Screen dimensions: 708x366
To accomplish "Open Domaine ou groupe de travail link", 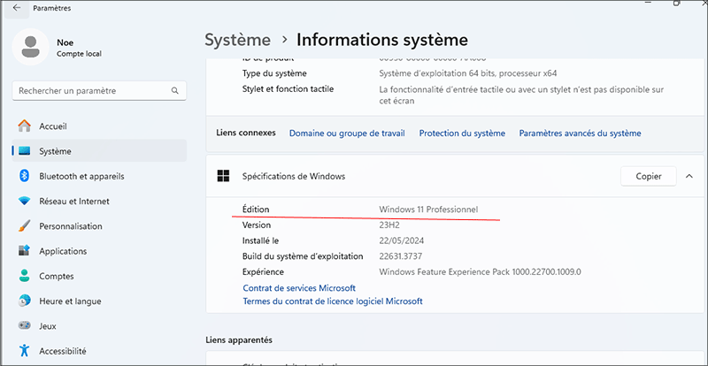I will coord(347,133).
